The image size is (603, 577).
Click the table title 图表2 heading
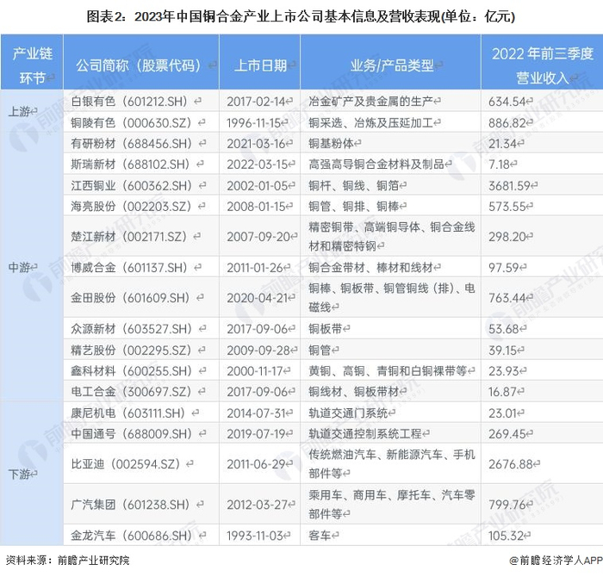(x=301, y=17)
